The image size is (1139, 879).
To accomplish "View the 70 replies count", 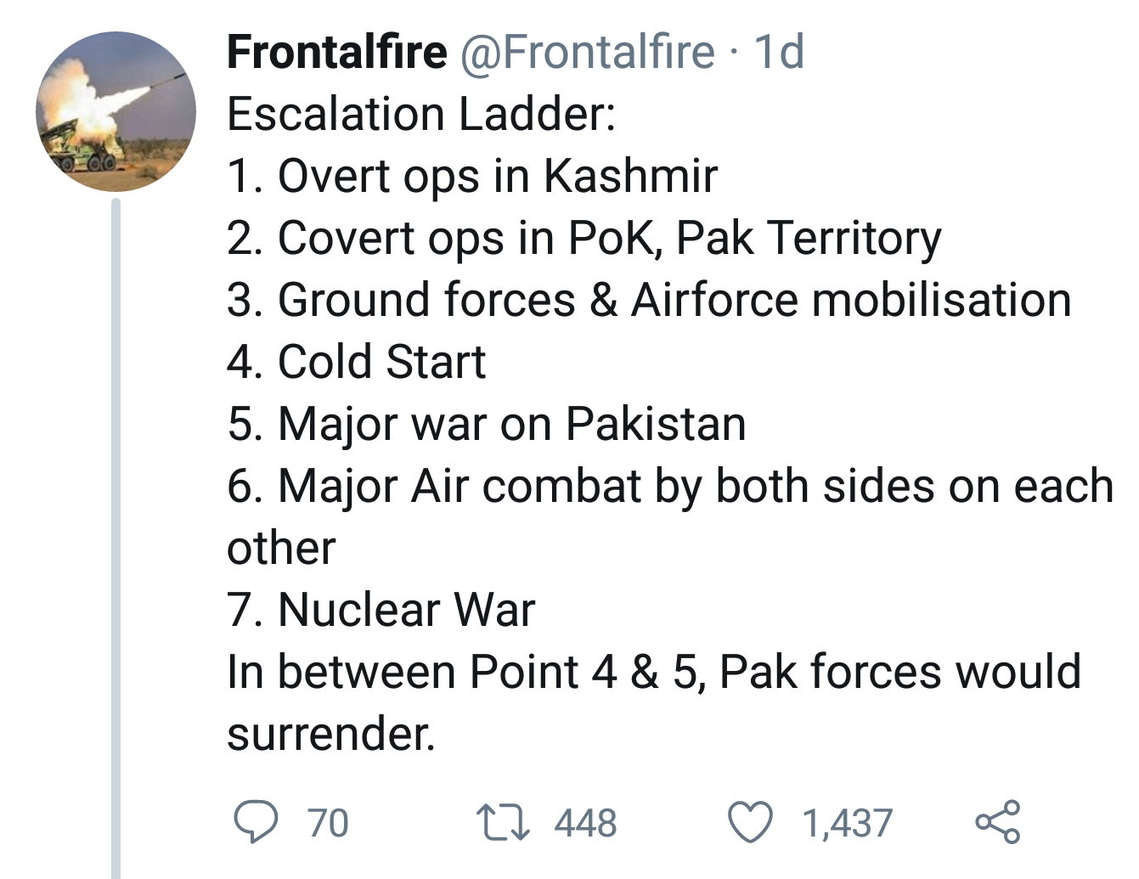I will [x=328, y=823].
